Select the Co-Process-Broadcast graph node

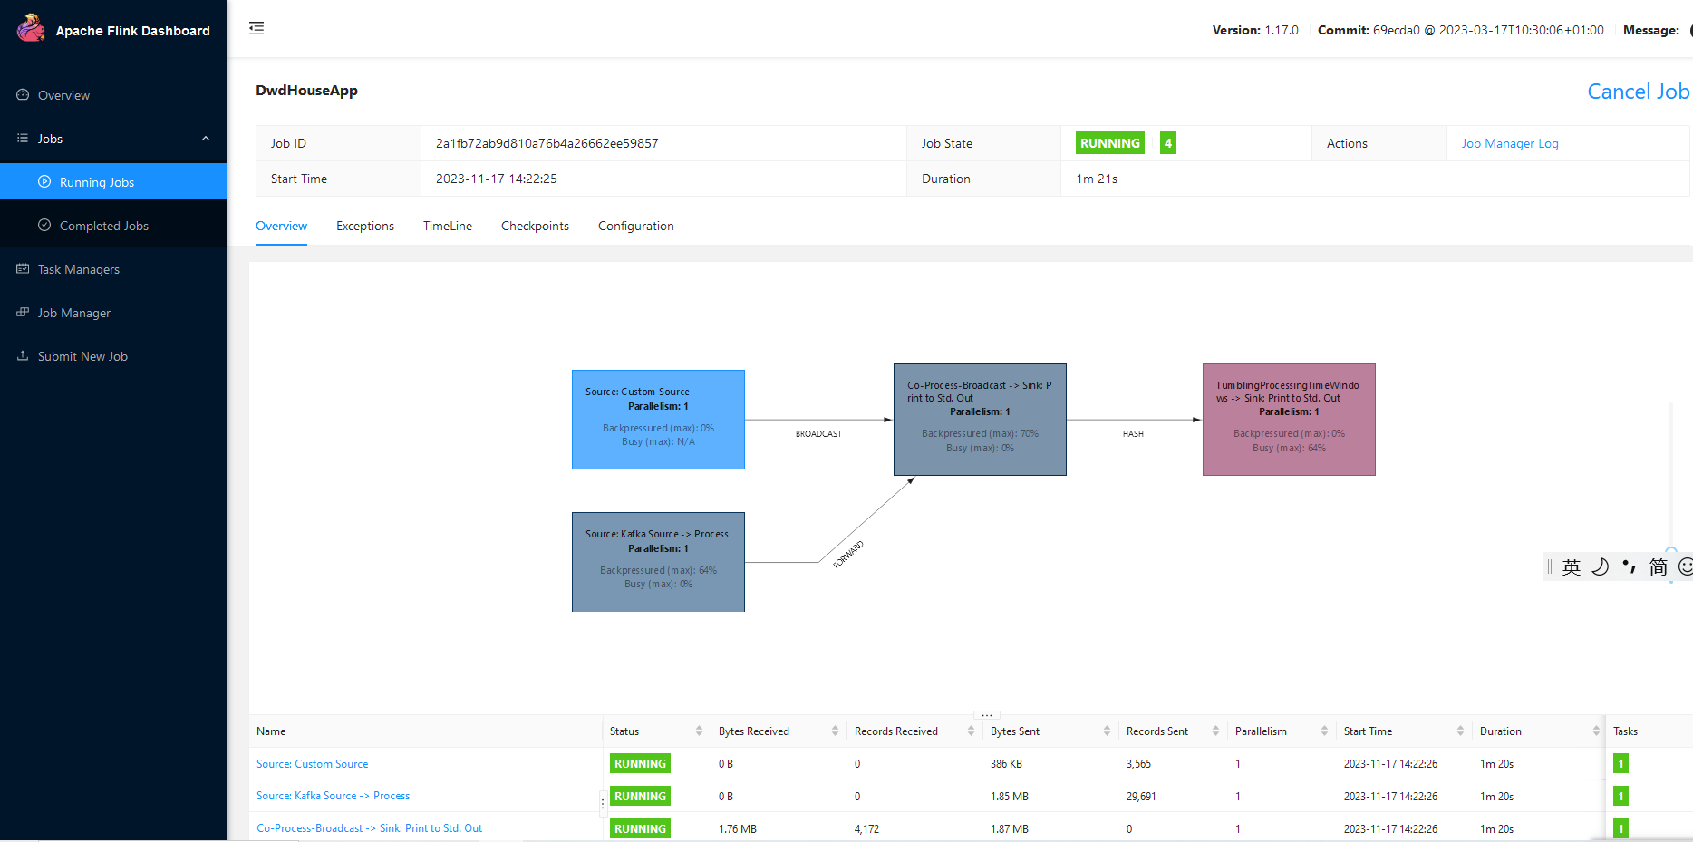(x=980, y=420)
